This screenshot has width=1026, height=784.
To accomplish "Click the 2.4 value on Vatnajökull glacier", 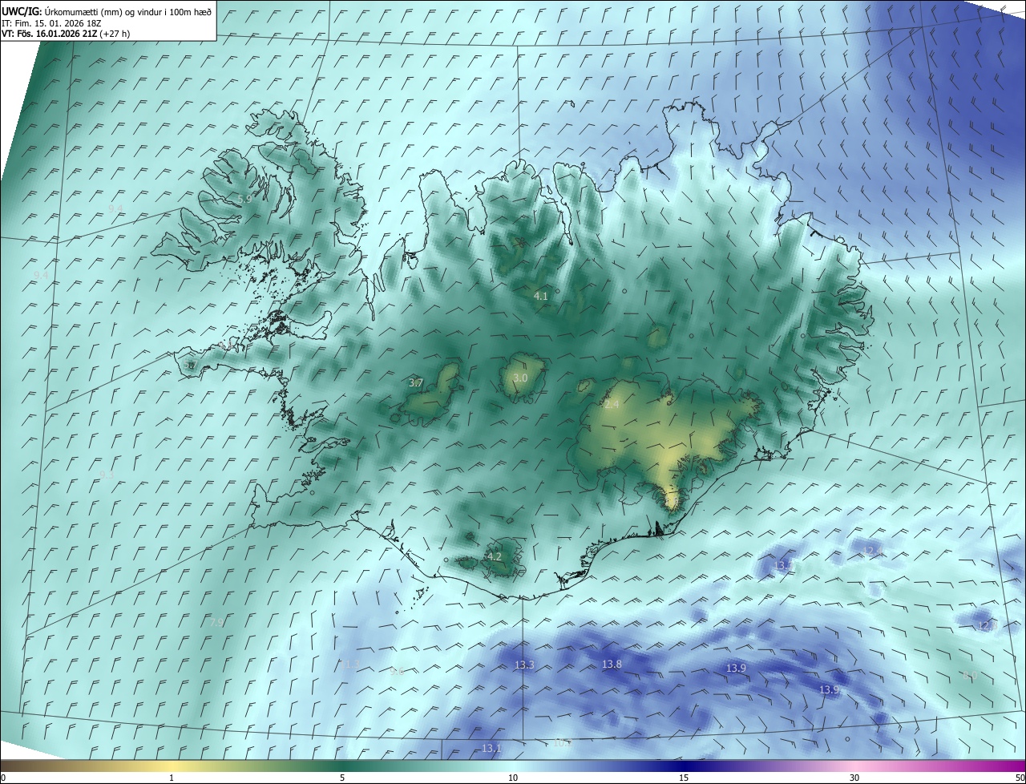I will click(612, 405).
